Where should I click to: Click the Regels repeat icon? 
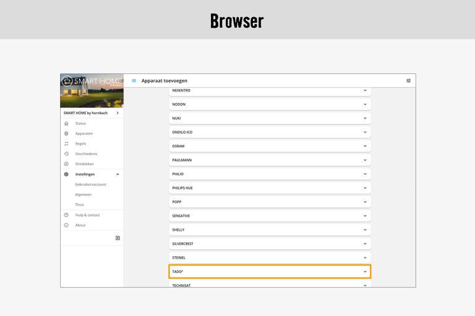(x=66, y=144)
